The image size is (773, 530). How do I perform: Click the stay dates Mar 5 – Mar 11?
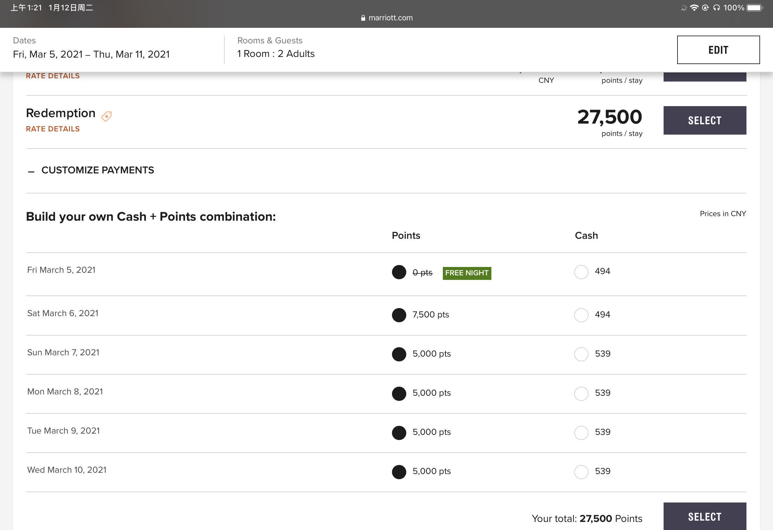click(x=92, y=54)
